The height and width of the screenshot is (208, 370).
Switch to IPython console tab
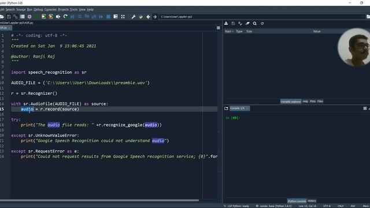click(x=297, y=201)
